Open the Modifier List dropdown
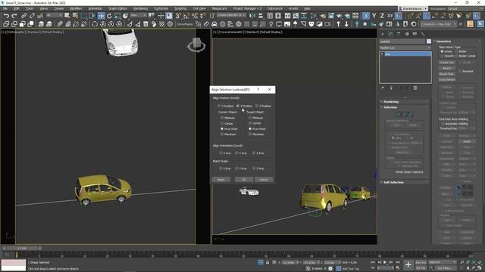Image resolution: width=485 pixels, height=272 pixels. pyautogui.click(x=405, y=48)
